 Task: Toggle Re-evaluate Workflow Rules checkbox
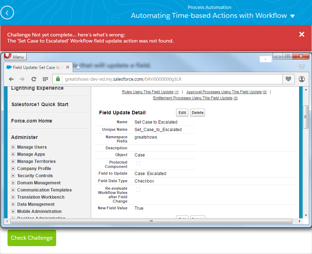[x=138, y=189]
